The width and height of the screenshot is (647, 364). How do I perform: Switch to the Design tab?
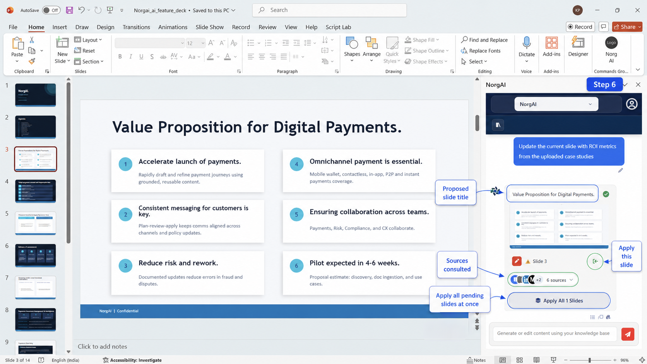[105, 27]
